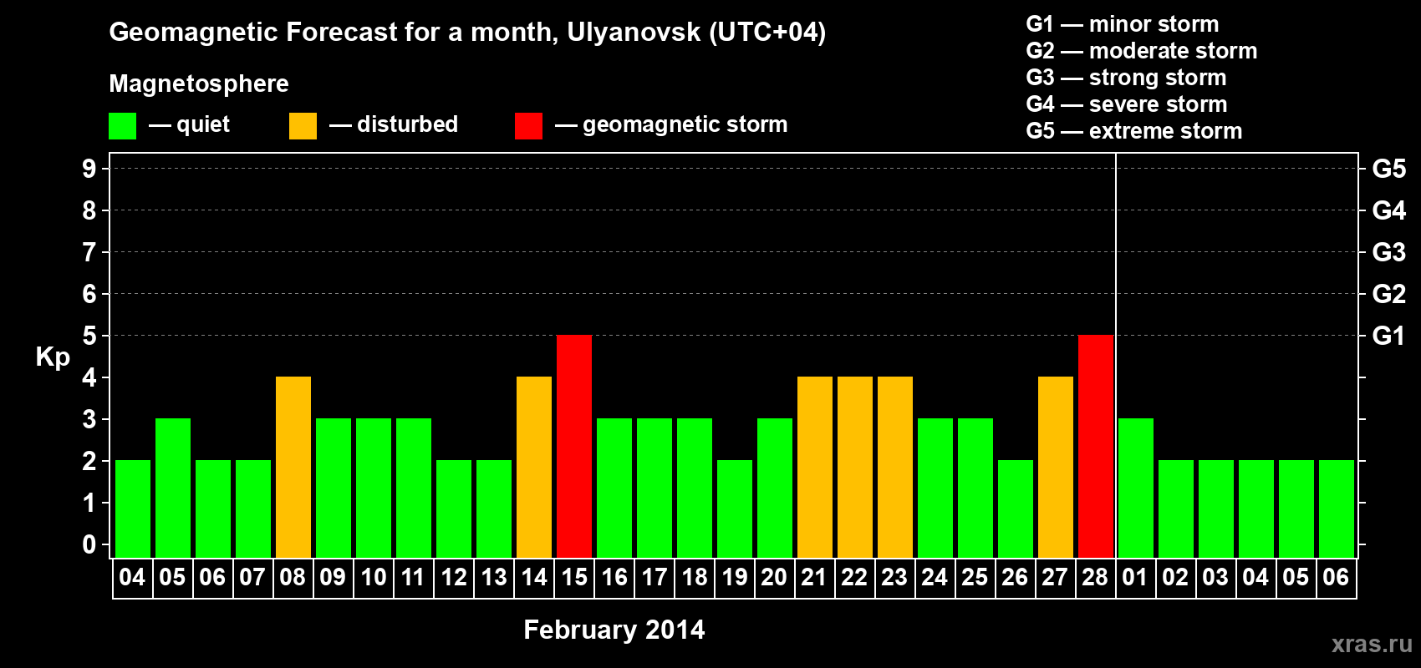Image resolution: width=1421 pixels, height=668 pixels.
Task: Click the G1 label on right axis
Action: pos(1388,336)
